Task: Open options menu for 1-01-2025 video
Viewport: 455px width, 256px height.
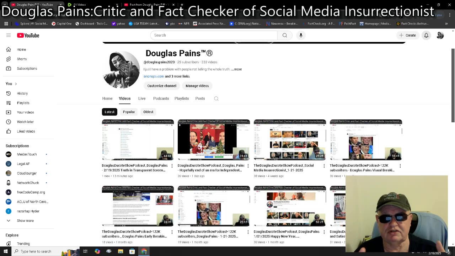Action: (x=248, y=232)
